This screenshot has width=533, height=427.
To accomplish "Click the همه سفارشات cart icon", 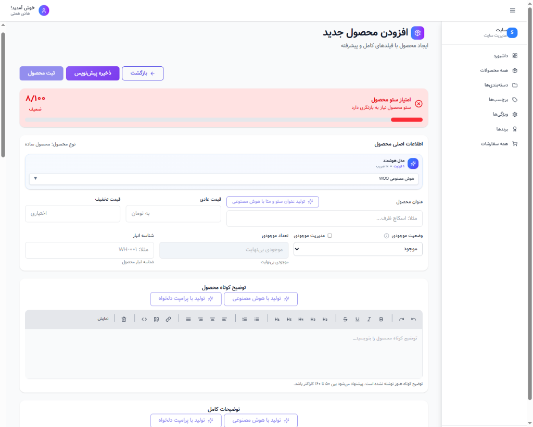I will [515, 144].
